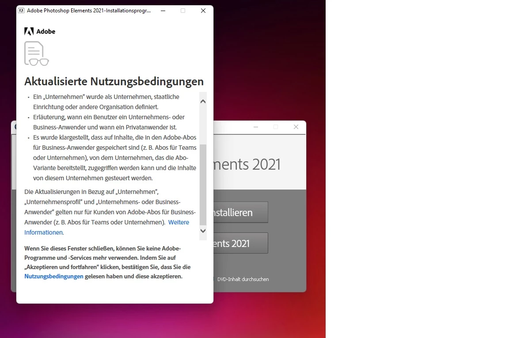Click the bullet starting 'Ein „Unternehmen" wurde als'
509x338 pixels.
(106, 102)
